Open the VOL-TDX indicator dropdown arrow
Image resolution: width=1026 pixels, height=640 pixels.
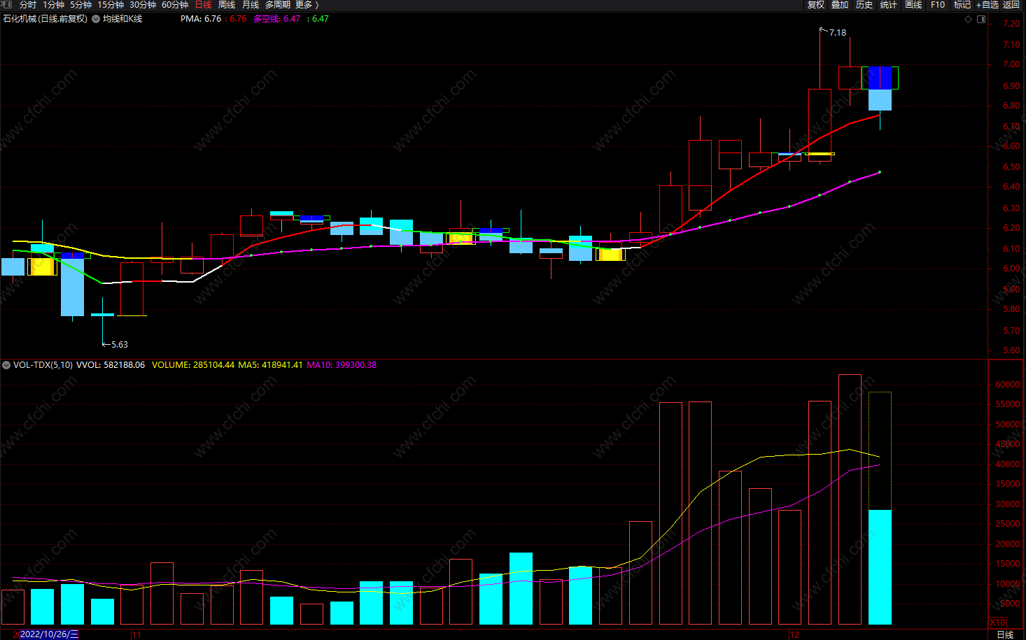coord(6,365)
